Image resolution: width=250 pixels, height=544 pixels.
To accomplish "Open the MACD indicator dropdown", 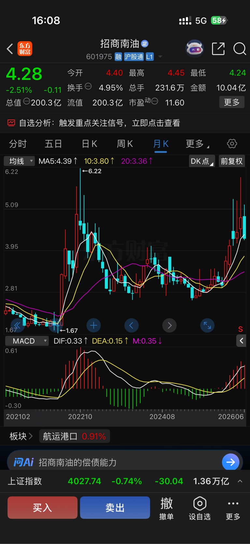I will coord(27,341).
